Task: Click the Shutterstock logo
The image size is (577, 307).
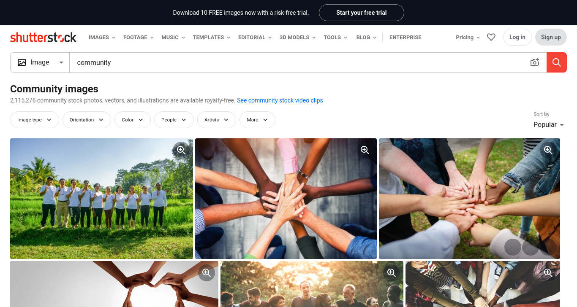Action: pyautogui.click(x=43, y=37)
